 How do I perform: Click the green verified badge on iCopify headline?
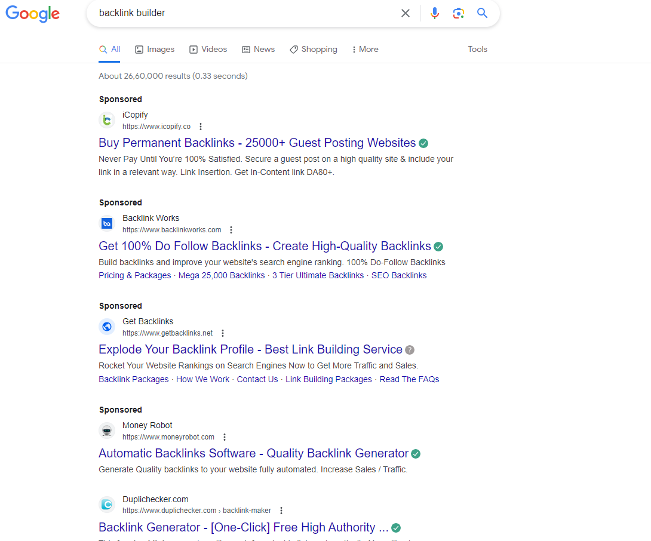pos(423,143)
